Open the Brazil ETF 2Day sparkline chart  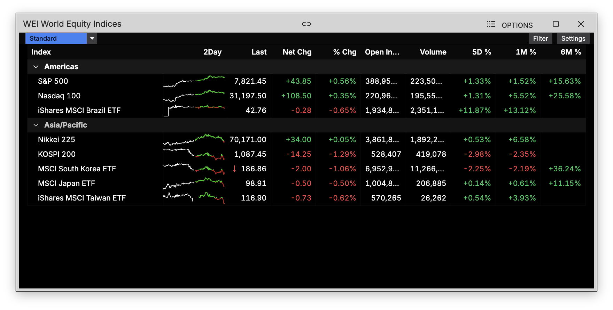pos(194,111)
